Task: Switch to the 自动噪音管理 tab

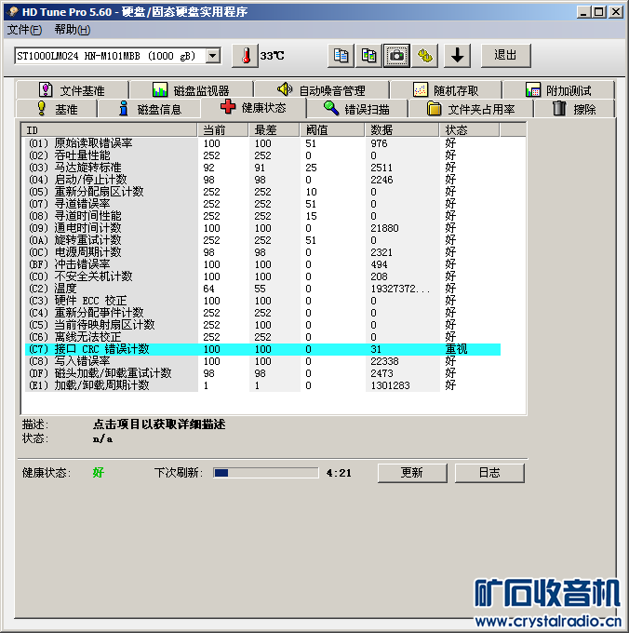Action: pos(322,89)
